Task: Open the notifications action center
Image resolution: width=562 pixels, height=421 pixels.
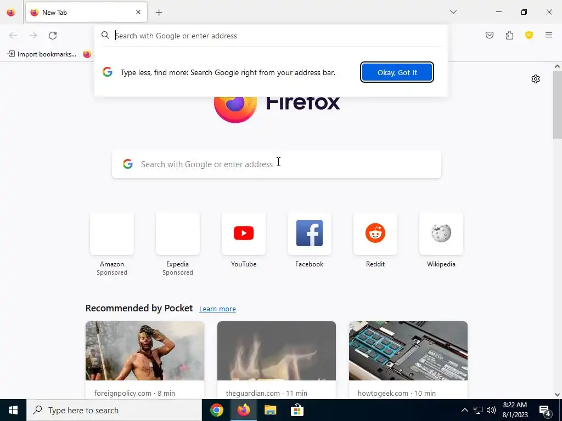Action: click(x=545, y=411)
